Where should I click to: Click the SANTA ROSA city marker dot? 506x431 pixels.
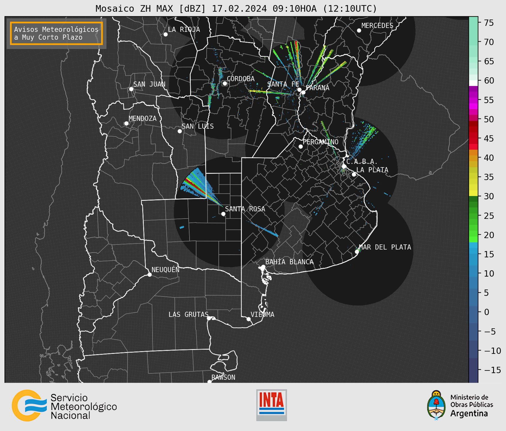coord(223,214)
